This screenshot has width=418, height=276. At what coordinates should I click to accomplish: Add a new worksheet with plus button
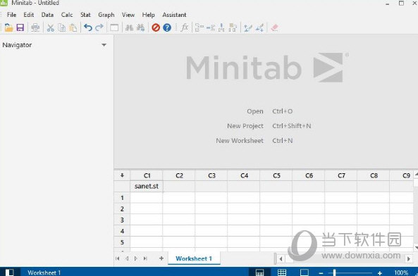(x=161, y=258)
